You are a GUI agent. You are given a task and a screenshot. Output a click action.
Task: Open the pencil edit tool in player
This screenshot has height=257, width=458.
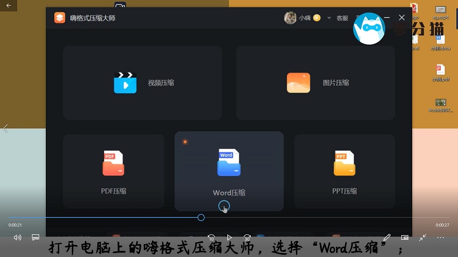pos(387,238)
